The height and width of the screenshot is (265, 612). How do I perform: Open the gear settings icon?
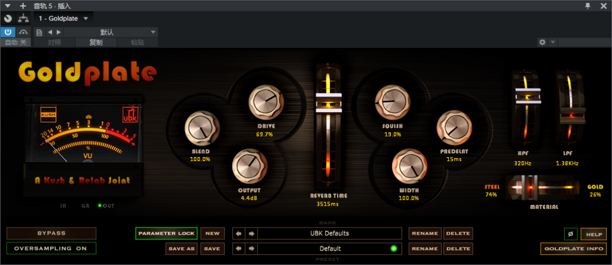point(542,42)
